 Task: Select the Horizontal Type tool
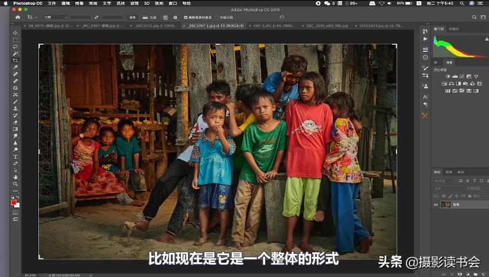click(x=15, y=157)
